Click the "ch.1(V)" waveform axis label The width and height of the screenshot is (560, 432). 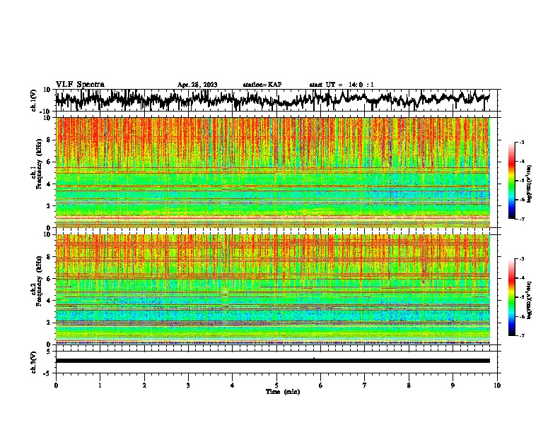point(34,100)
